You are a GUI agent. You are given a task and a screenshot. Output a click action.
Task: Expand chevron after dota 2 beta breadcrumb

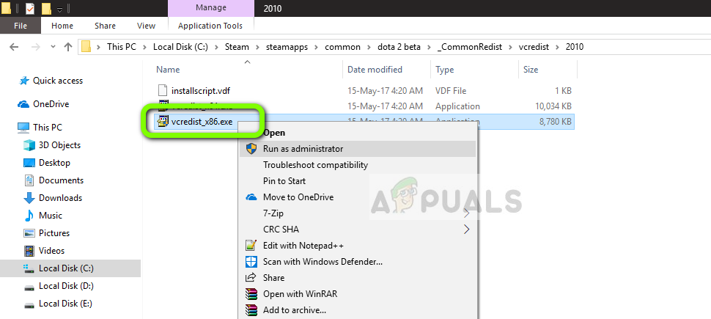click(x=429, y=47)
